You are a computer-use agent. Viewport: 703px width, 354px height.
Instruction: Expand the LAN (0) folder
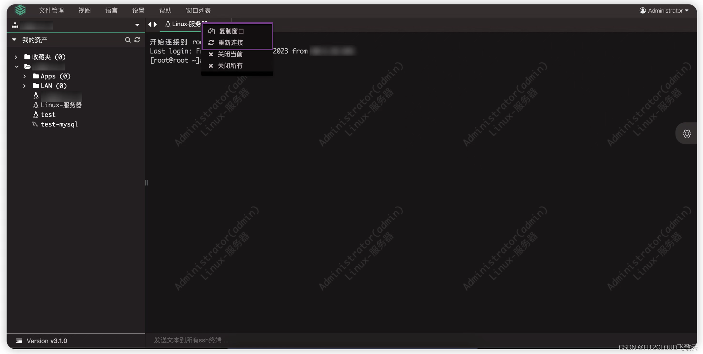point(24,86)
